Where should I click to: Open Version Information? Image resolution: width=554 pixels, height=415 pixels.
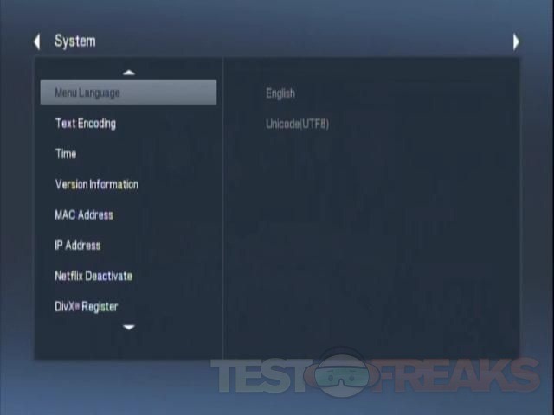97,184
